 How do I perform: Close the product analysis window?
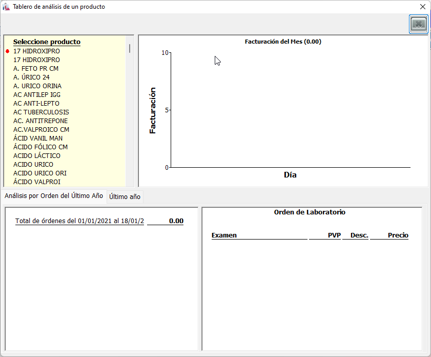click(x=422, y=7)
